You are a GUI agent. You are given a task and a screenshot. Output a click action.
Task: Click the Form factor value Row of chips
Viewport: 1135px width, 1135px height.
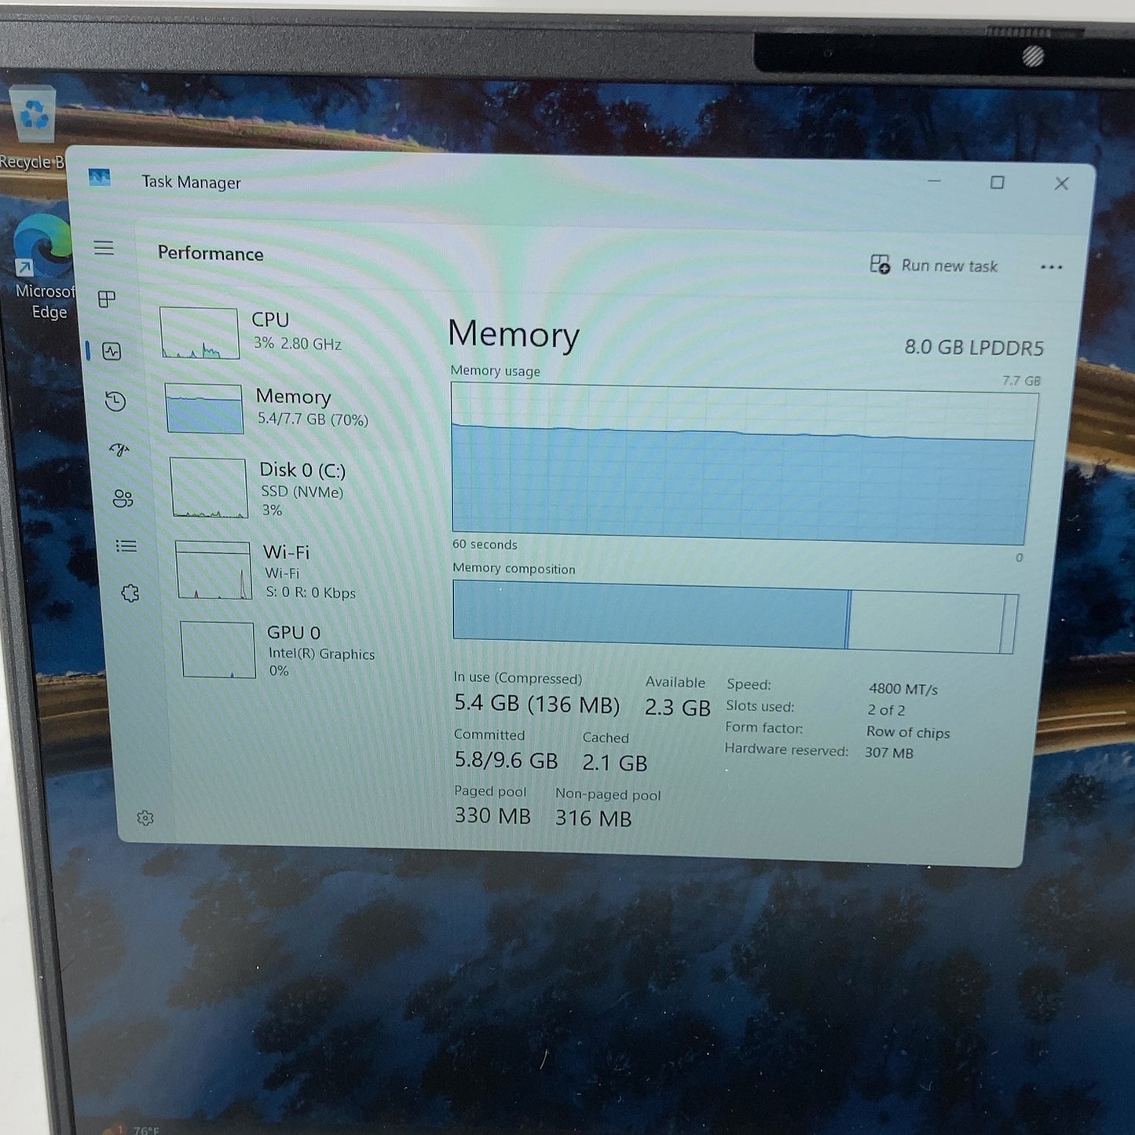pyautogui.click(x=908, y=732)
